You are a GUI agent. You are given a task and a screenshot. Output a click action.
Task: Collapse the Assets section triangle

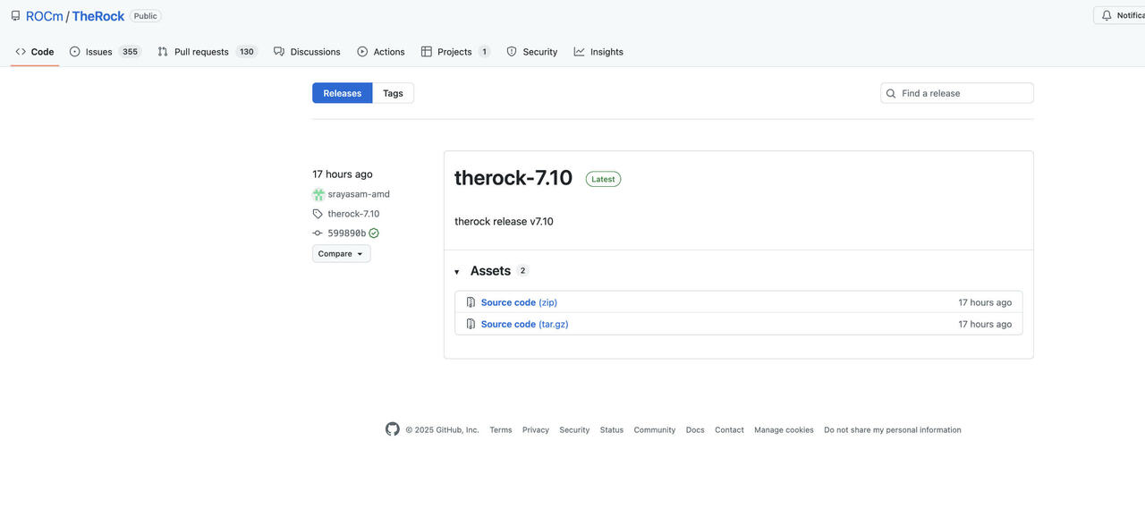[x=457, y=272]
